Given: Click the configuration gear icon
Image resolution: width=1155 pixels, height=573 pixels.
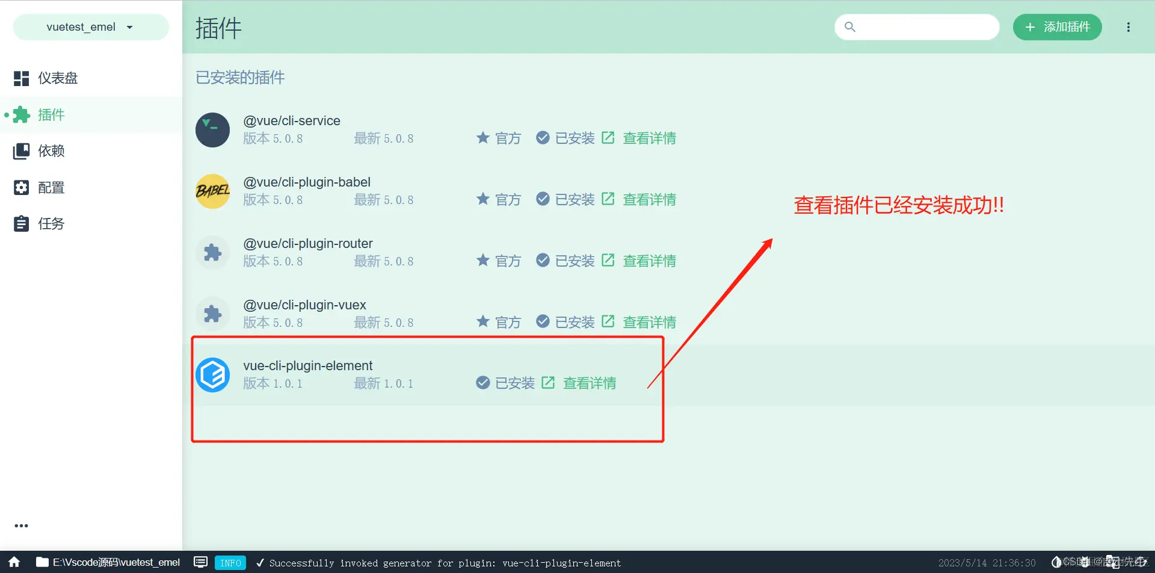Looking at the screenshot, I should click(x=22, y=188).
